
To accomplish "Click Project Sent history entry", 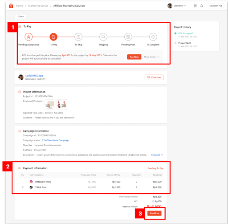I will click(x=184, y=43).
